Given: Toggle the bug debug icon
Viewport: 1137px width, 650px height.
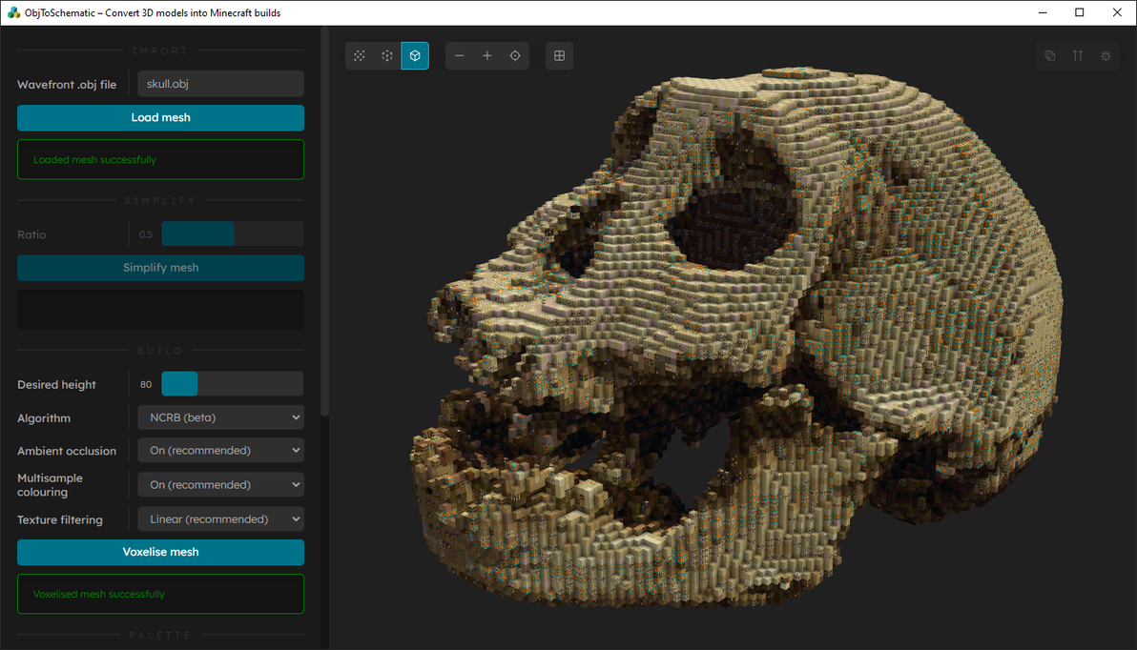Looking at the screenshot, I should (x=1106, y=56).
